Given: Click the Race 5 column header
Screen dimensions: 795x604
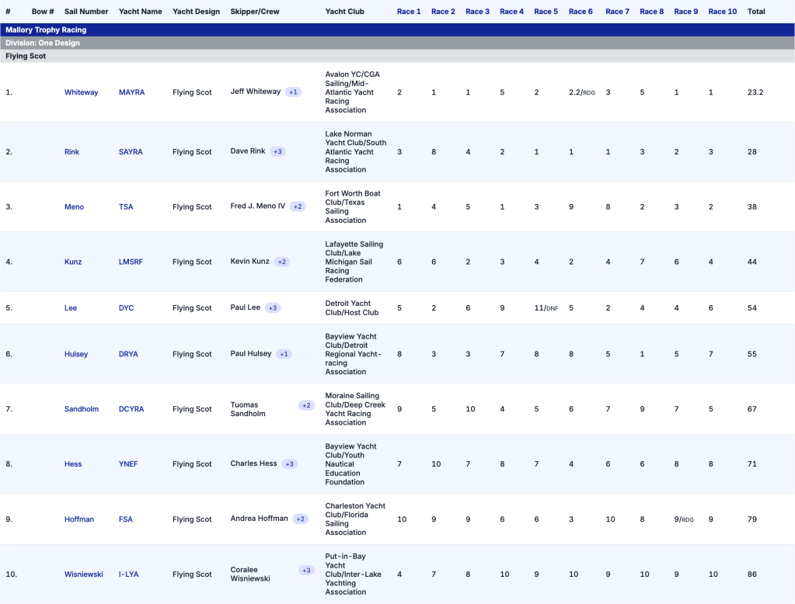Looking at the screenshot, I should pos(546,12).
